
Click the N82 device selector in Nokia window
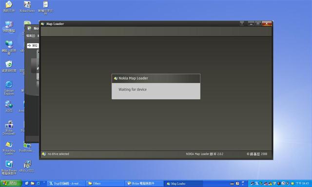click(x=33, y=45)
